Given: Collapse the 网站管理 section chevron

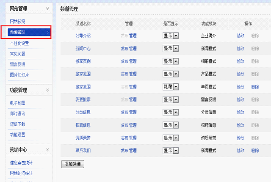Looking at the screenshot, I should [47, 8].
